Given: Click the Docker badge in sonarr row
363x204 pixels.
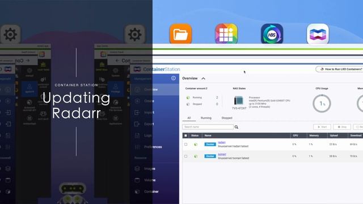Looking at the screenshot, I should 210,156.
